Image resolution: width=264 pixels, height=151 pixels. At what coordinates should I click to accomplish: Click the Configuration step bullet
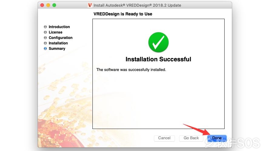(45, 37)
